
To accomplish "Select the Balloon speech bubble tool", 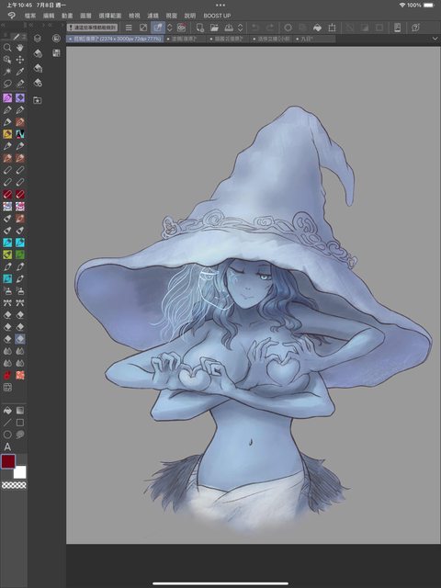I will (20, 435).
